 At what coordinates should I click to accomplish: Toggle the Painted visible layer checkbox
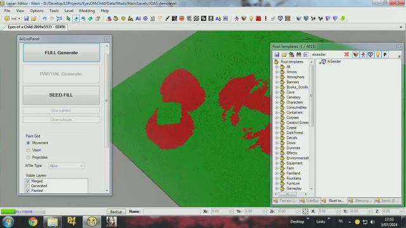28,191
